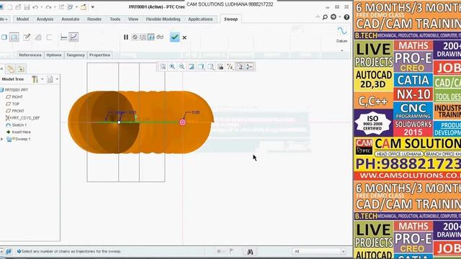Click the Help question mark icon
This screenshot has width=461, height=259.
point(346,17)
